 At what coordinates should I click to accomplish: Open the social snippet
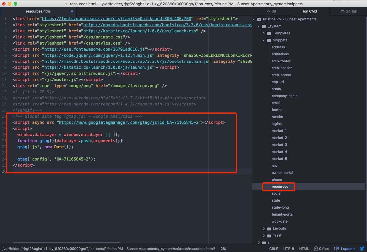[x=276, y=193]
